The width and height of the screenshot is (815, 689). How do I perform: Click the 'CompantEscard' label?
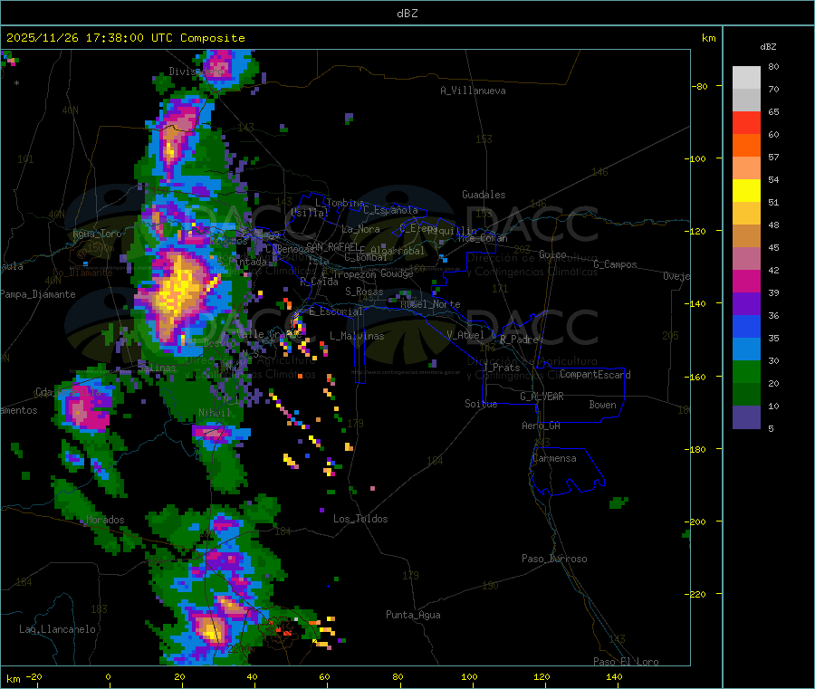pos(595,374)
